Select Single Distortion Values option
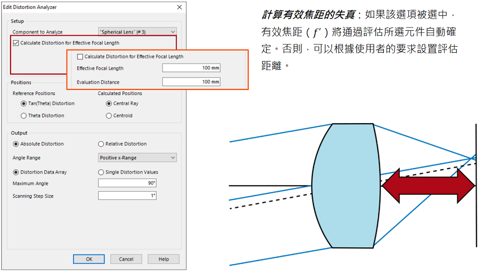Viewport: 482px width, 273px height. click(101, 172)
